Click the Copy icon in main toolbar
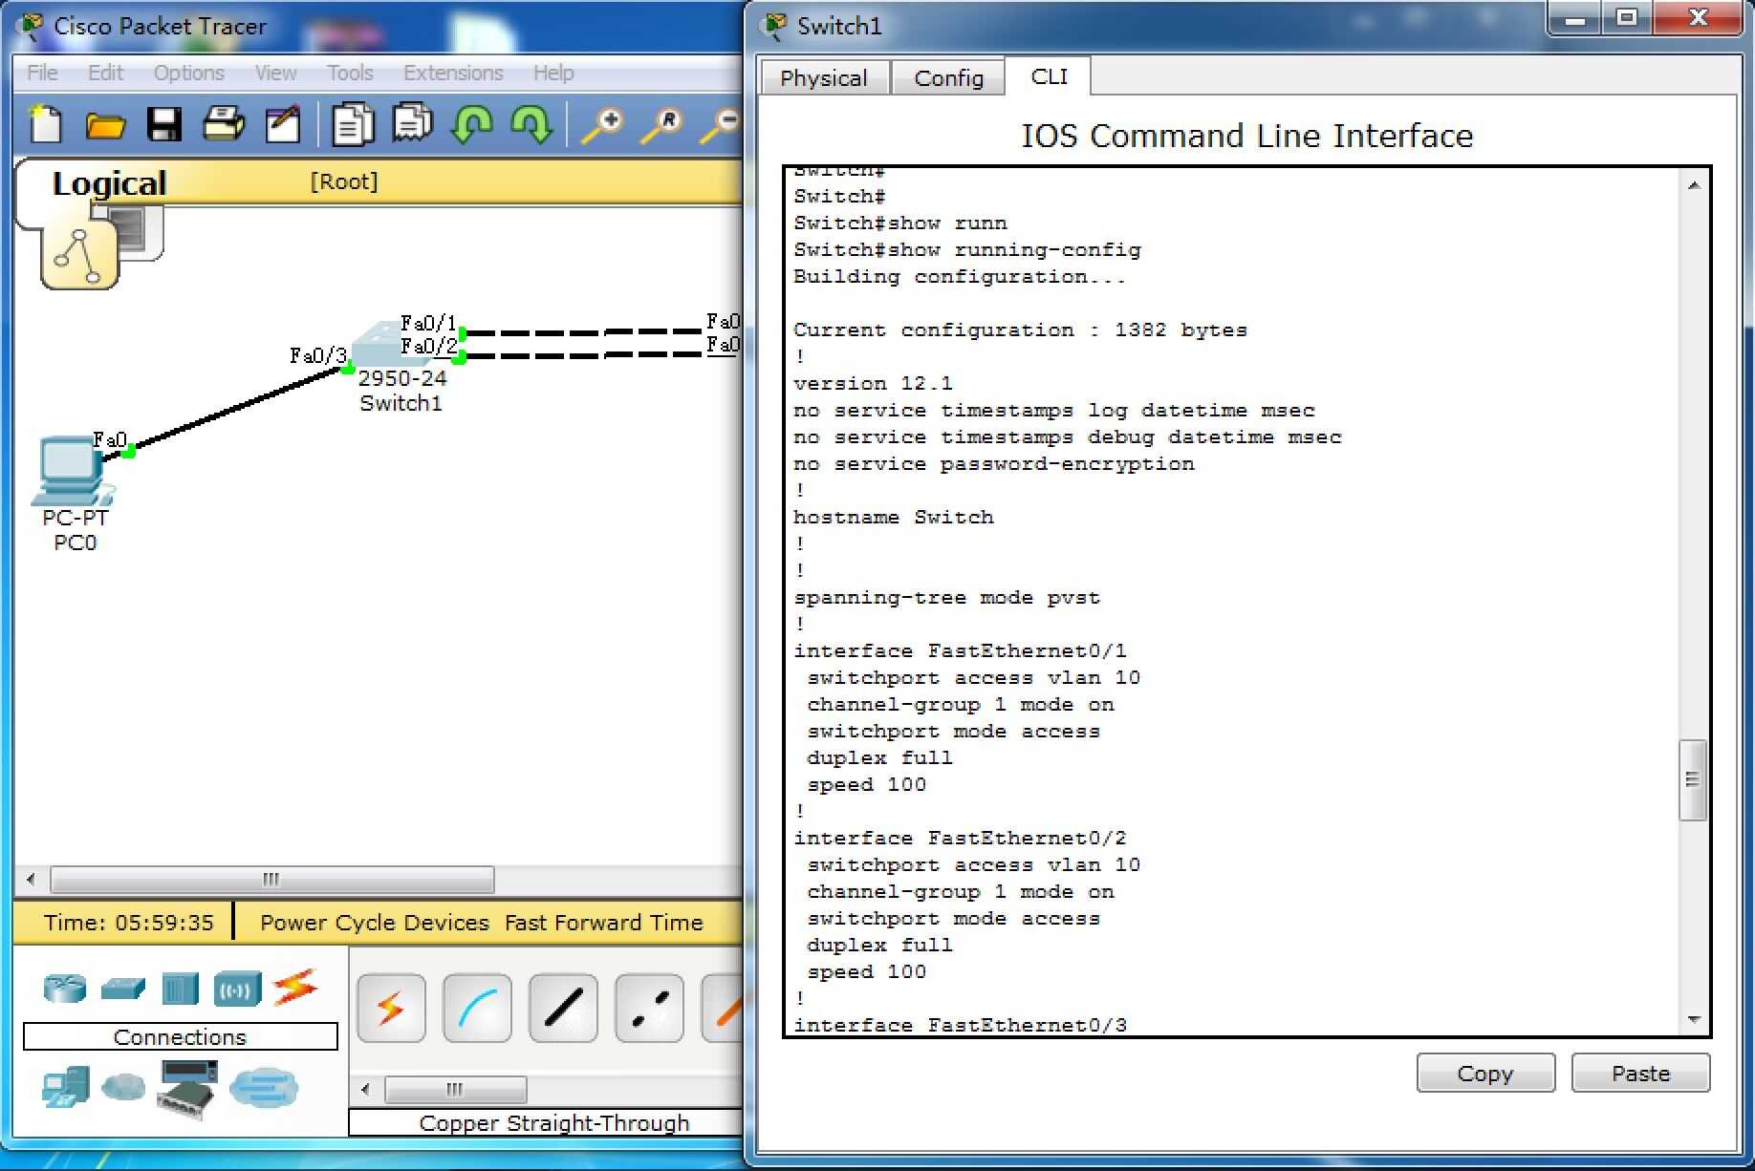 (353, 124)
